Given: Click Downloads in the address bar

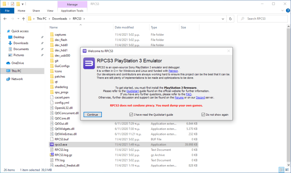Looking at the screenshot, I should pos(60,19).
